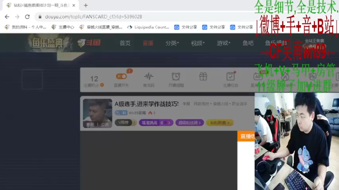Click the 主播积分 value 12
Image resolution: width=339 pixels, height=190 pixels.
tap(94, 79)
